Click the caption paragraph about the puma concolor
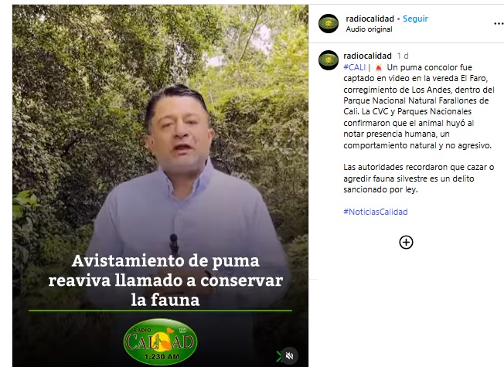This screenshot has width=504, height=367. (x=419, y=107)
